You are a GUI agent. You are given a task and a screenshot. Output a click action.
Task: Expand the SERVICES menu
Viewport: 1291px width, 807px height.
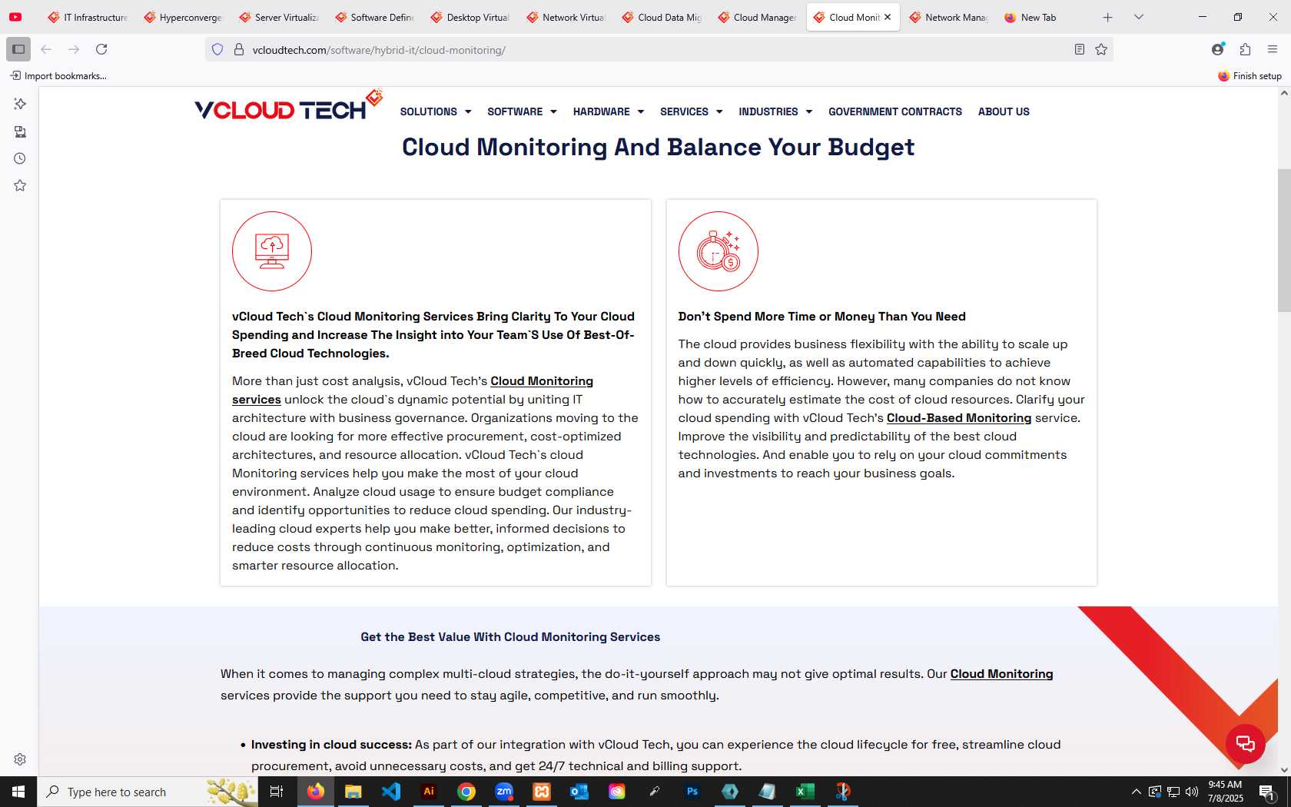pyautogui.click(x=692, y=111)
